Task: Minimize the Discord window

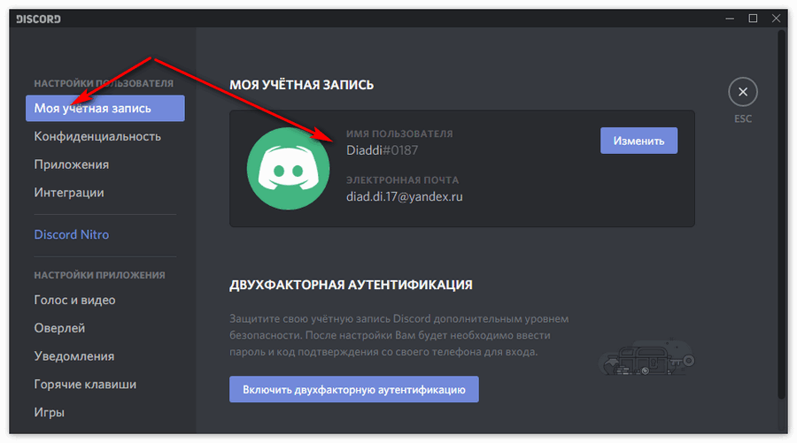Action: click(730, 19)
